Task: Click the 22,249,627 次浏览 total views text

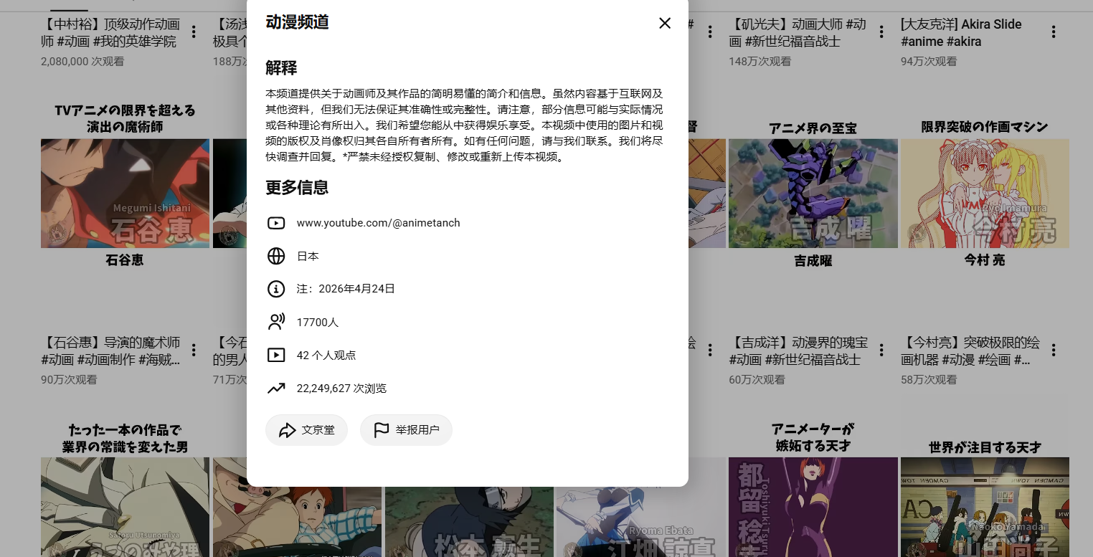Action: [341, 388]
